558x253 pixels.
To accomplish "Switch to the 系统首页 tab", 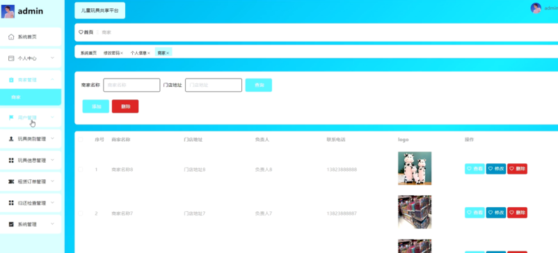I will click(x=88, y=54).
